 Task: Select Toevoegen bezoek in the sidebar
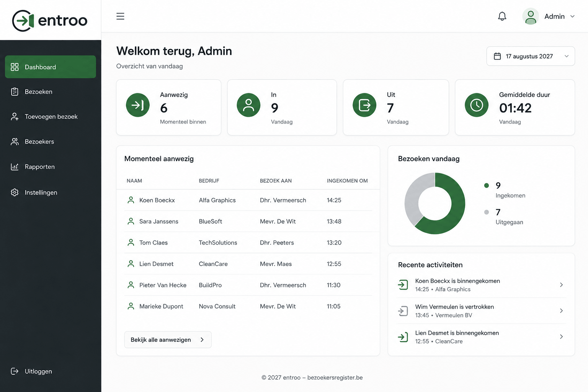[51, 117]
